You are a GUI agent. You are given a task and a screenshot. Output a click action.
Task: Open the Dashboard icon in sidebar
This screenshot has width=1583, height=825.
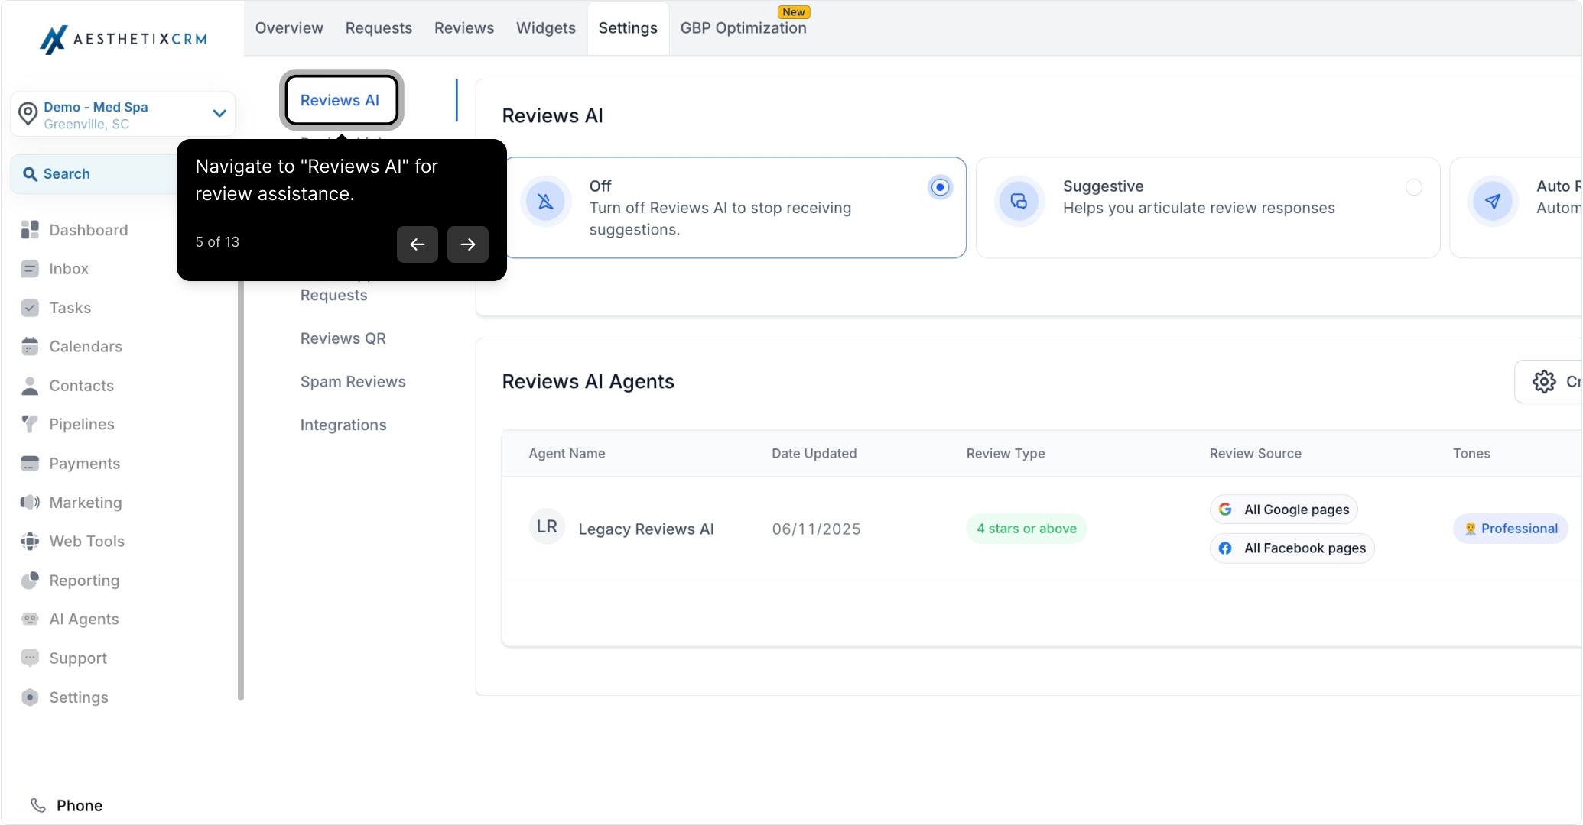[30, 230]
